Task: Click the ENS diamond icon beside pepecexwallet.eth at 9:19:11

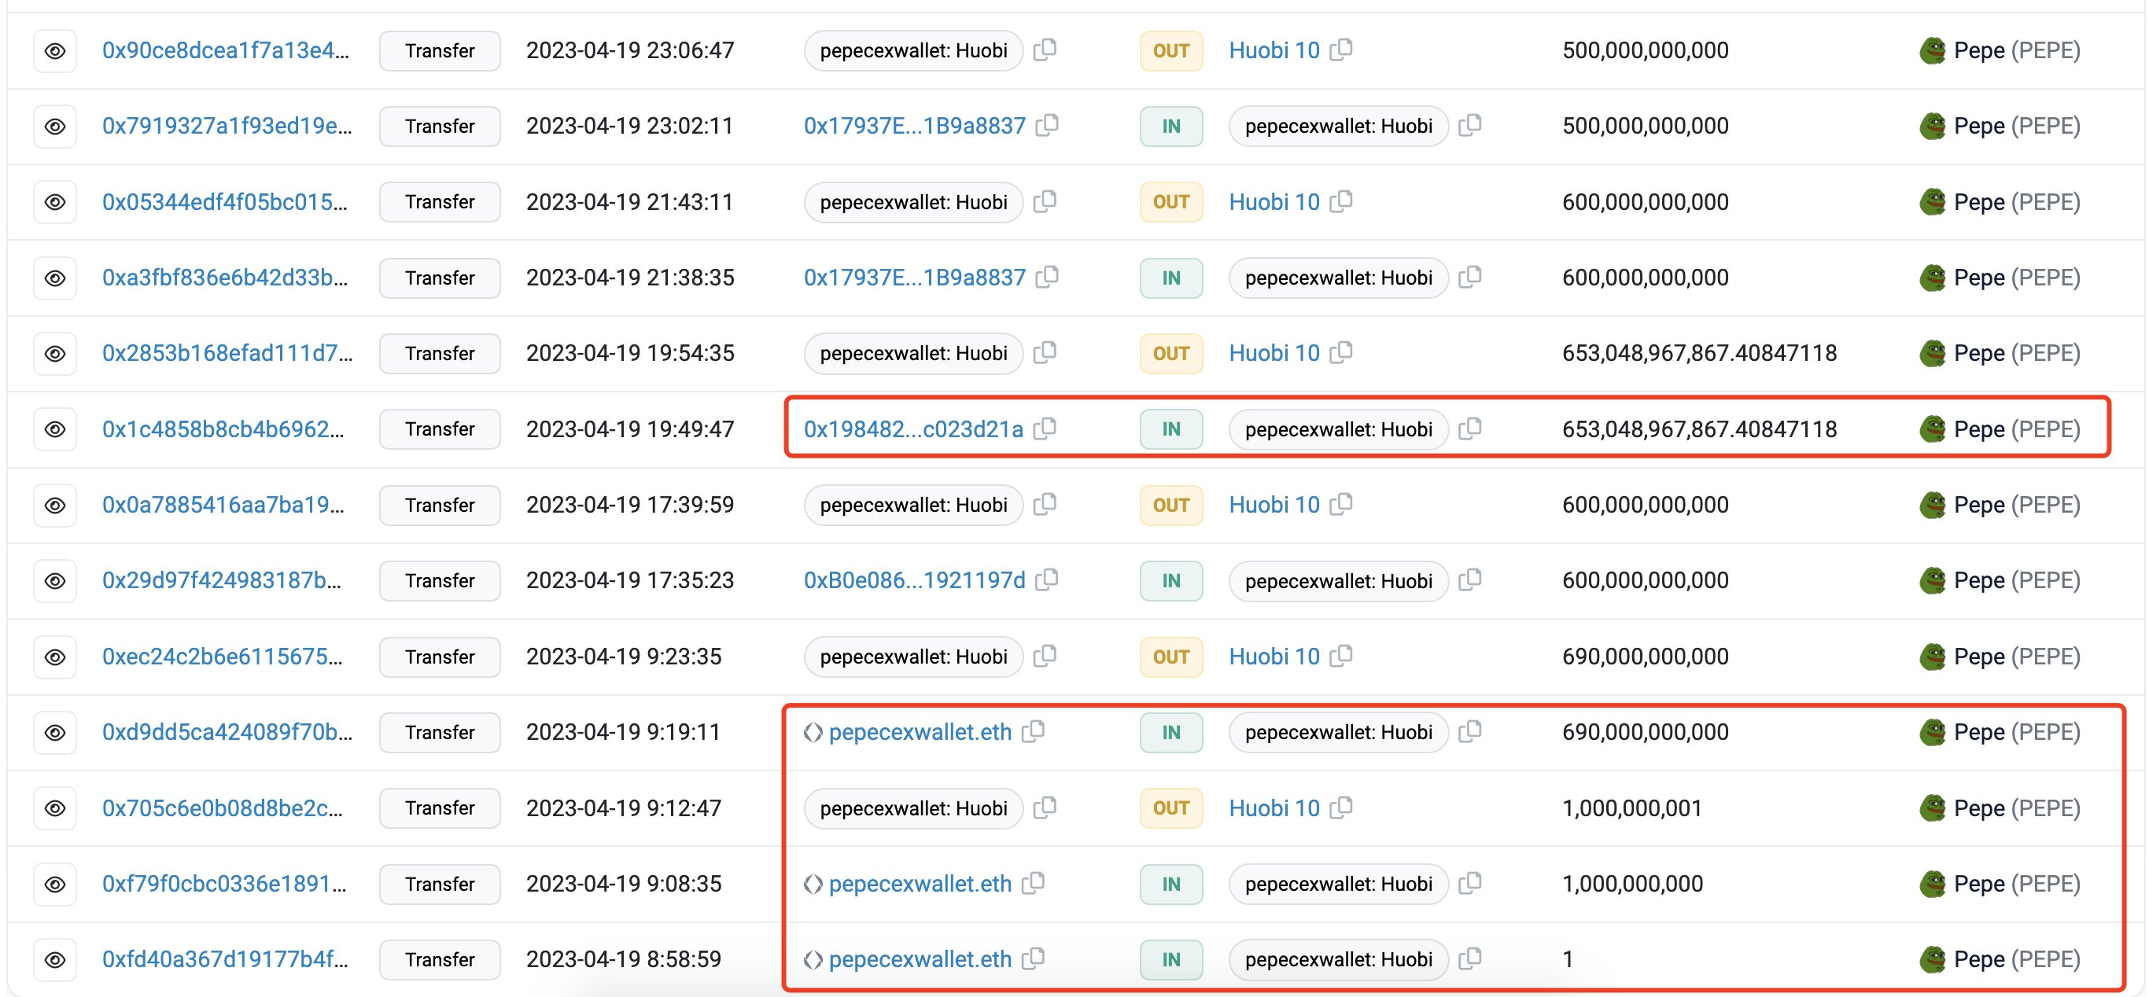Action: pos(813,732)
